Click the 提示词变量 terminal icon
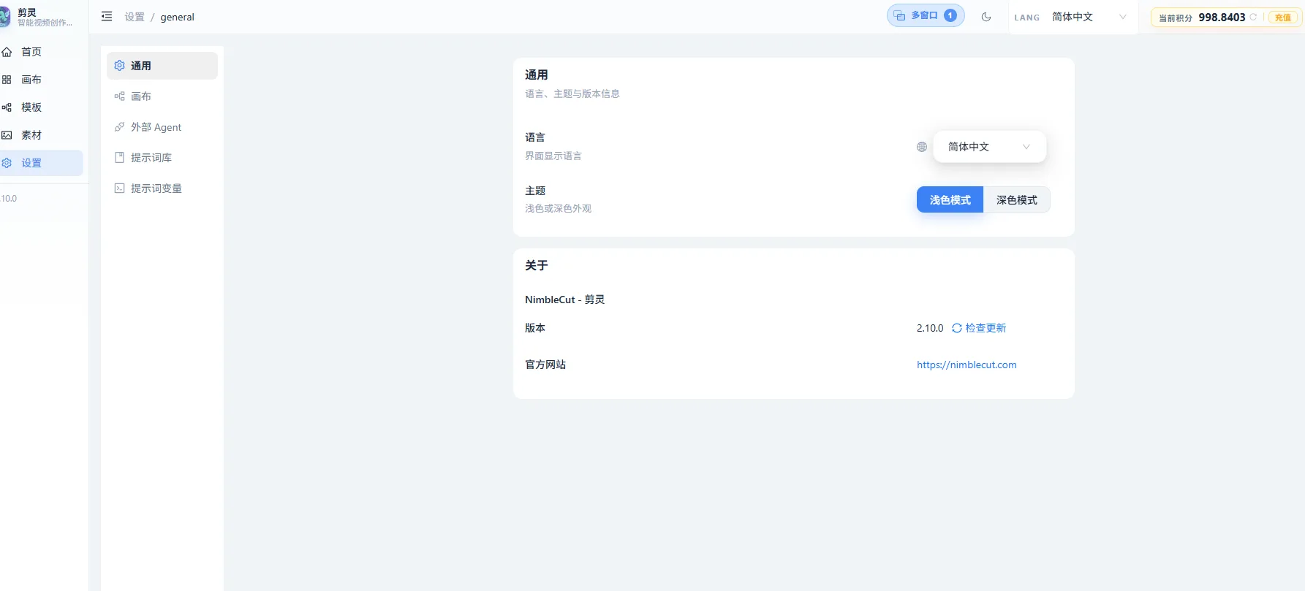Image resolution: width=1305 pixels, height=591 pixels. [120, 188]
